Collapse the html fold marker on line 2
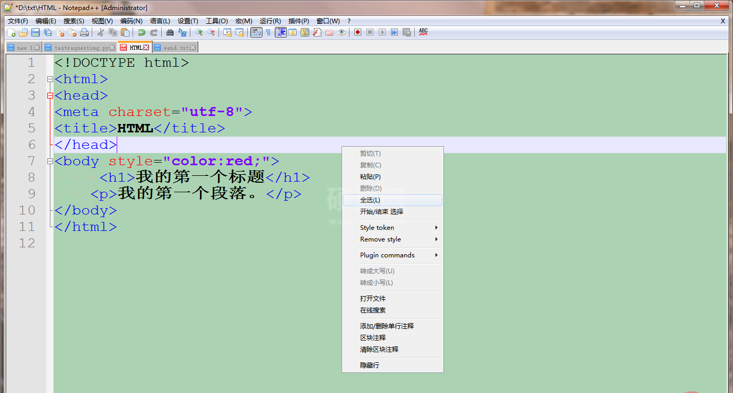The width and height of the screenshot is (733, 393). pyautogui.click(x=50, y=79)
